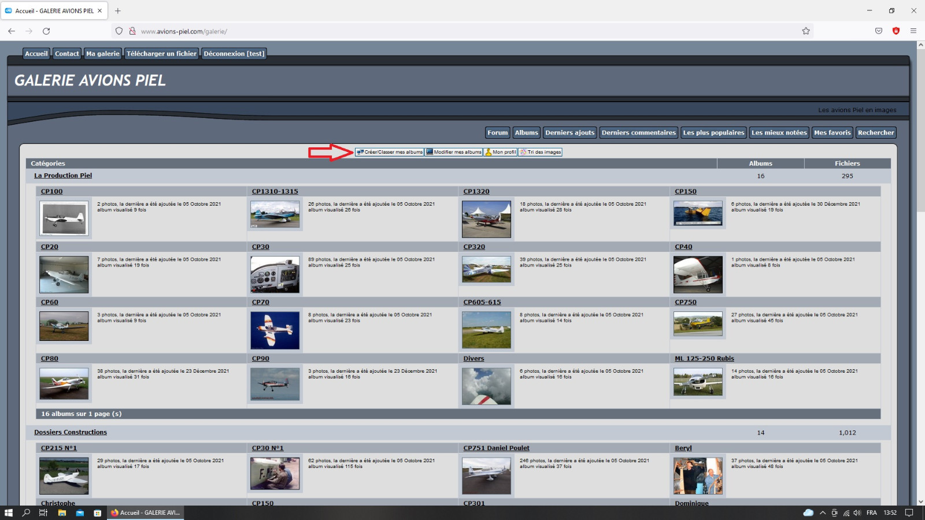Click the CP750 yellow plane thumbnail

pos(698,324)
